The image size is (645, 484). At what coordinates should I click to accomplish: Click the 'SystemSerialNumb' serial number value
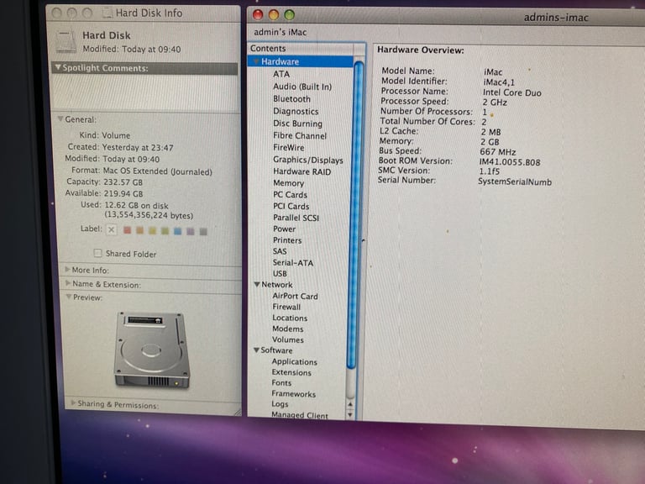tap(515, 181)
